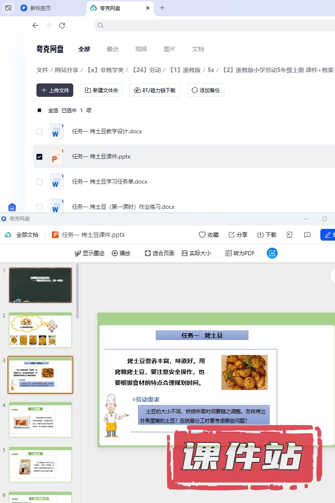Go back using browser back arrow
Viewport: 335px width, 503px height.
coord(35,26)
